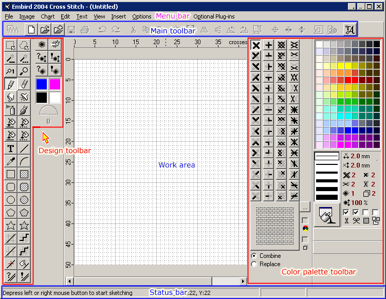The image size is (386, 299).
Task: Click the ellipsis button beside fill pattern preview
Action: [305, 207]
